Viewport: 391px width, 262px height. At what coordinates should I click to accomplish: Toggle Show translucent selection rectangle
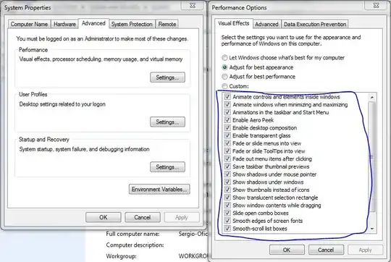coord(227,197)
